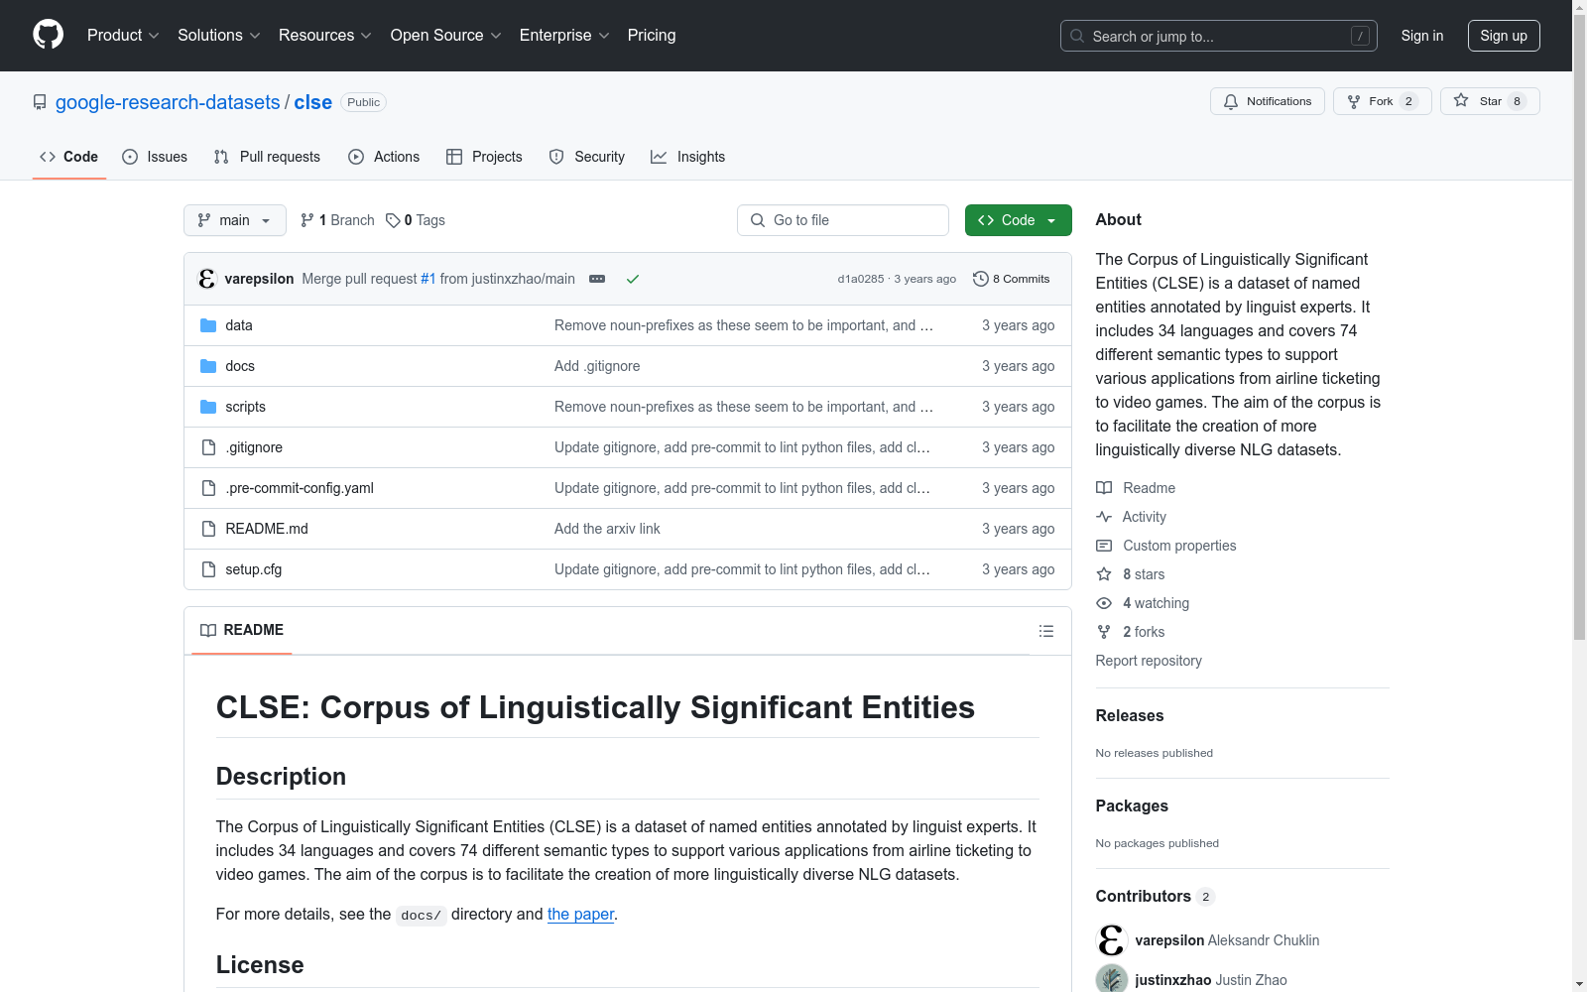Open 'Add .gitignore' commit message
Image resolution: width=1587 pixels, height=992 pixels.
click(597, 366)
